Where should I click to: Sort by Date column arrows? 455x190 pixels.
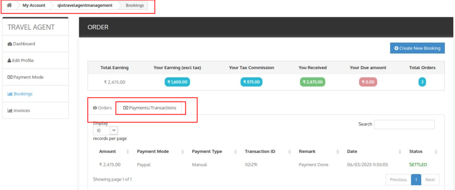coord(400,151)
